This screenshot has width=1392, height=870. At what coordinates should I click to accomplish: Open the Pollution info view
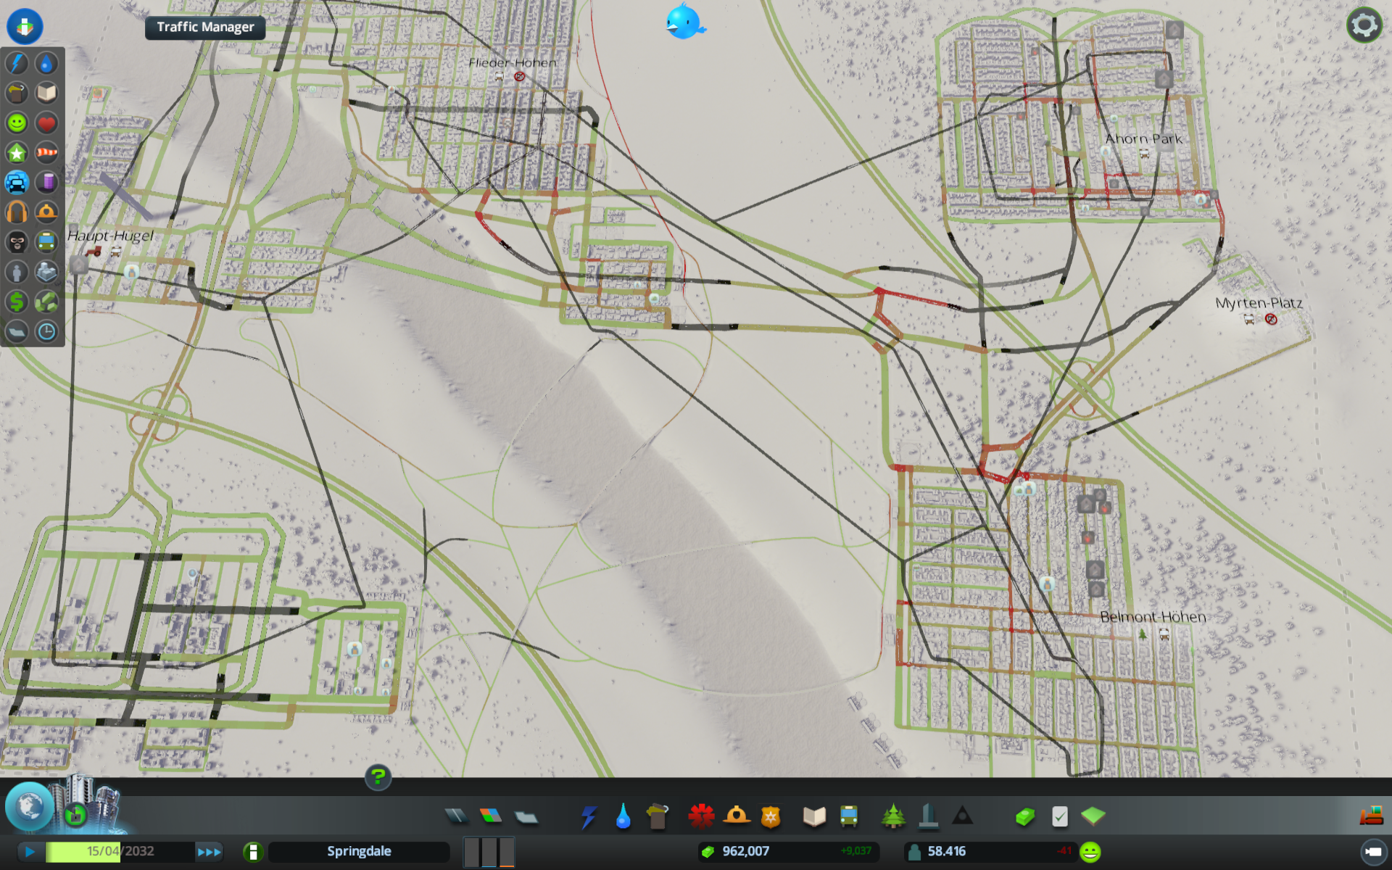(x=46, y=182)
